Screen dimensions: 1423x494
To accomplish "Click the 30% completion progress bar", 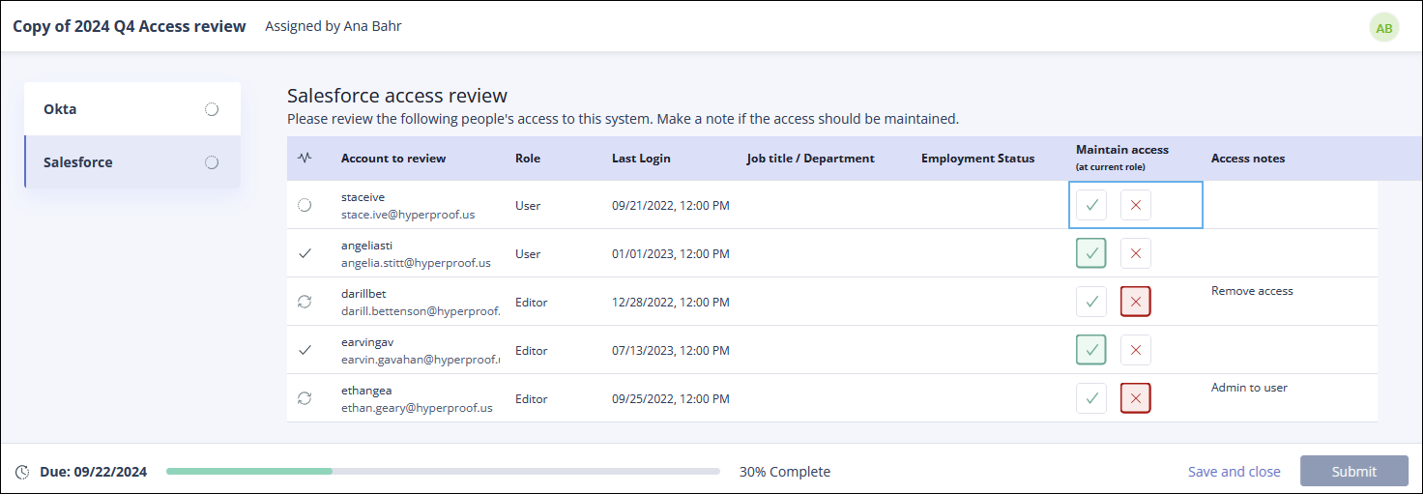I will [x=443, y=472].
